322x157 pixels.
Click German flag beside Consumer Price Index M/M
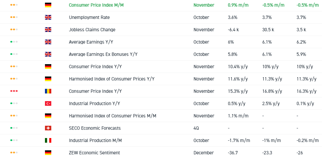coord(48,5)
